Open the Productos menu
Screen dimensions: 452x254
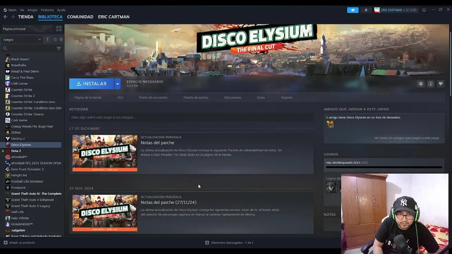click(47, 10)
